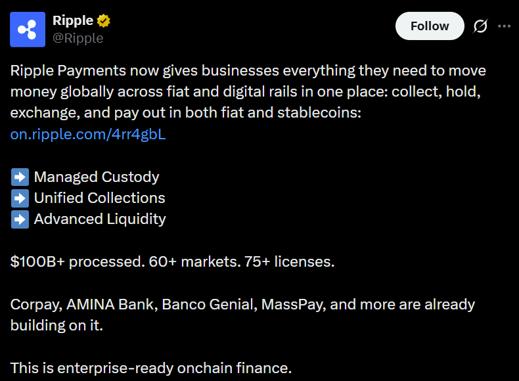Viewport: 519px width, 381px height.
Task: Open the Ripple profile avatar
Action: [x=28, y=30]
